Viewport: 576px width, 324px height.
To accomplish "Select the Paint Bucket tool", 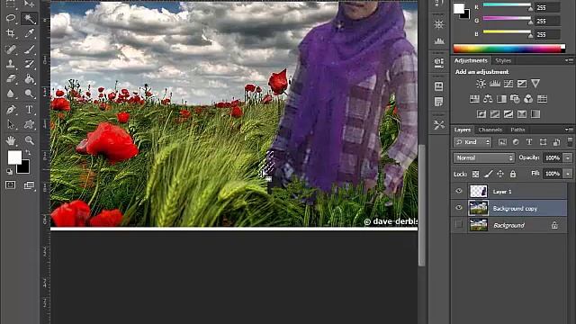I will (29, 78).
